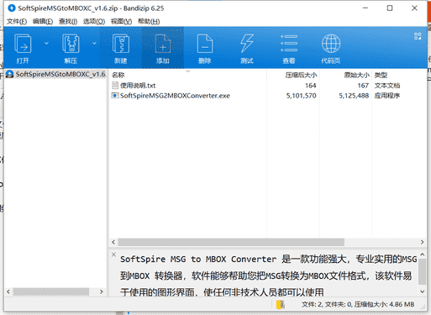
Task: Open the 选项(O) menu
Action: click(x=94, y=21)
